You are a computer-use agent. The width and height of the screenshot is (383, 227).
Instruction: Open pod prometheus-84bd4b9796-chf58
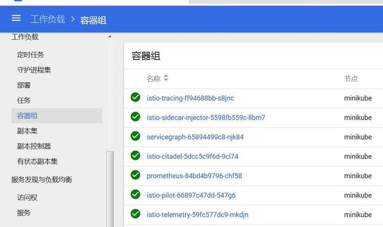[x=194, y=176]
